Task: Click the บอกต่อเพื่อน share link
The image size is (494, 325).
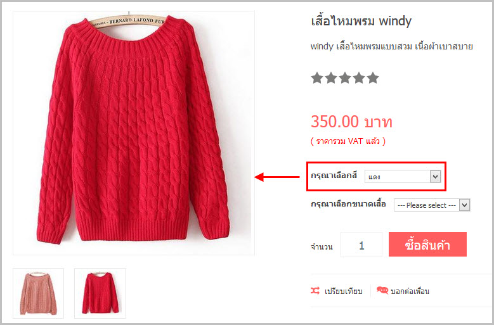Action: click(x=410, y=291)
